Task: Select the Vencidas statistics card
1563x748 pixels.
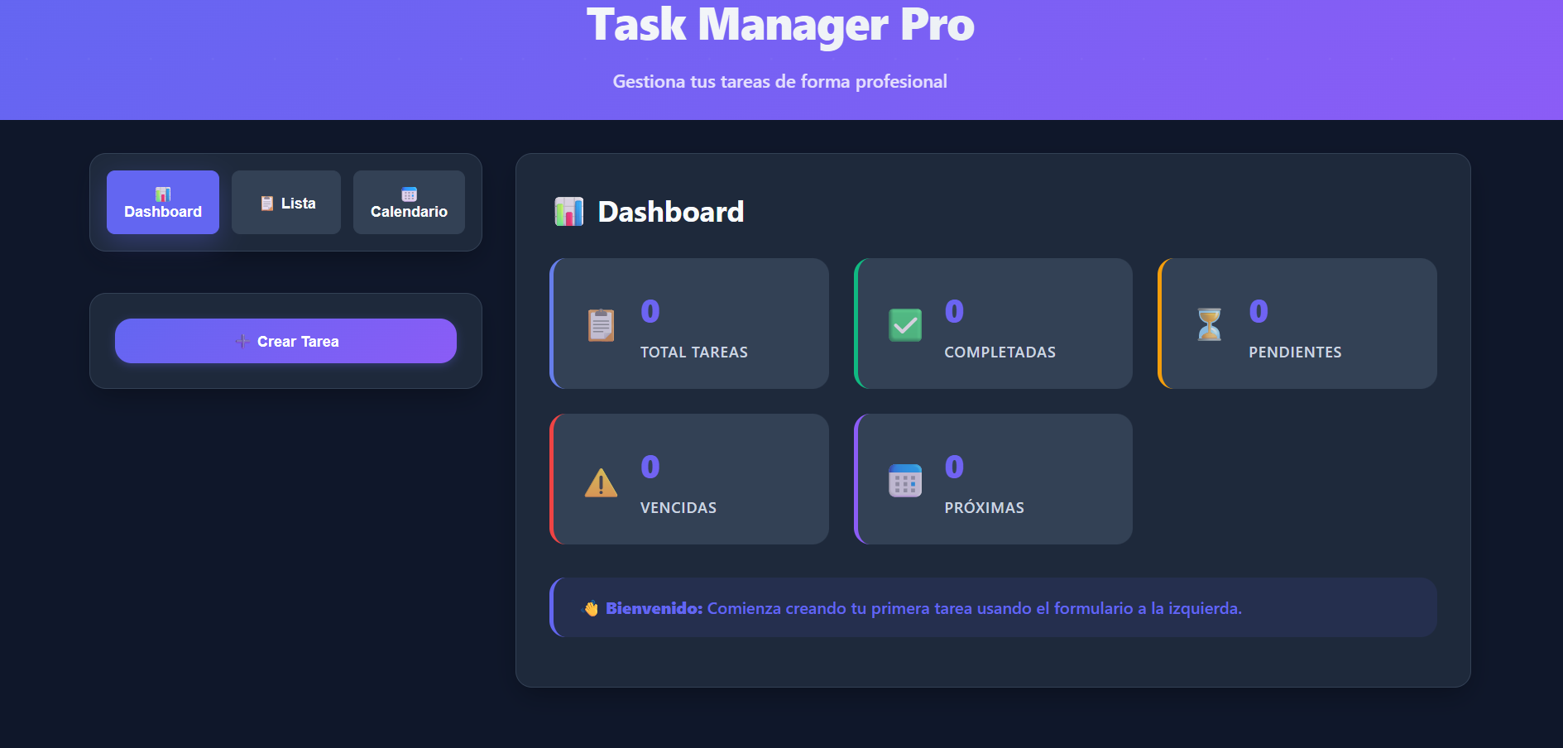Action: (x=688, y=479)
